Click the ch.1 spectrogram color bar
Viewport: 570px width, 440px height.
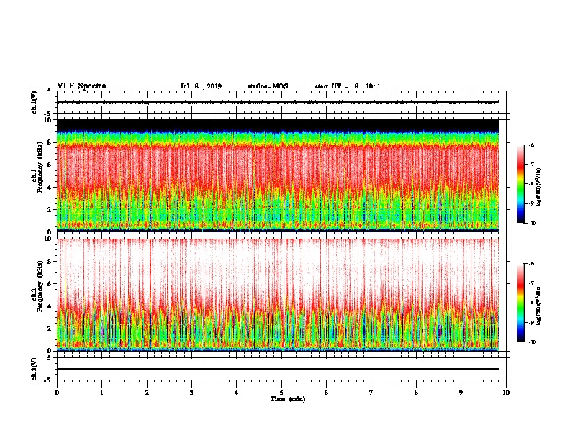(x=520, y=184)
